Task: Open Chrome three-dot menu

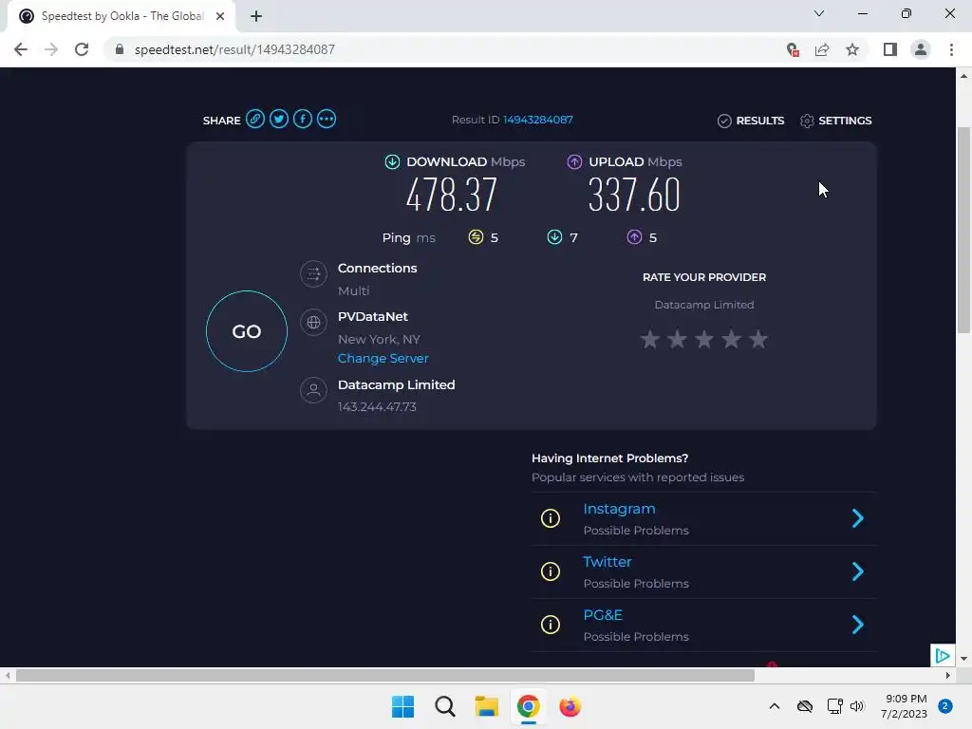Action: click(951, 49)
